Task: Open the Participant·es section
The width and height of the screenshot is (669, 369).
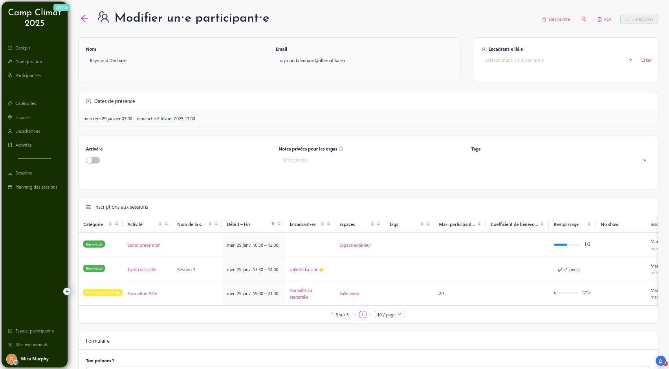Action: [x=28, y=75]
